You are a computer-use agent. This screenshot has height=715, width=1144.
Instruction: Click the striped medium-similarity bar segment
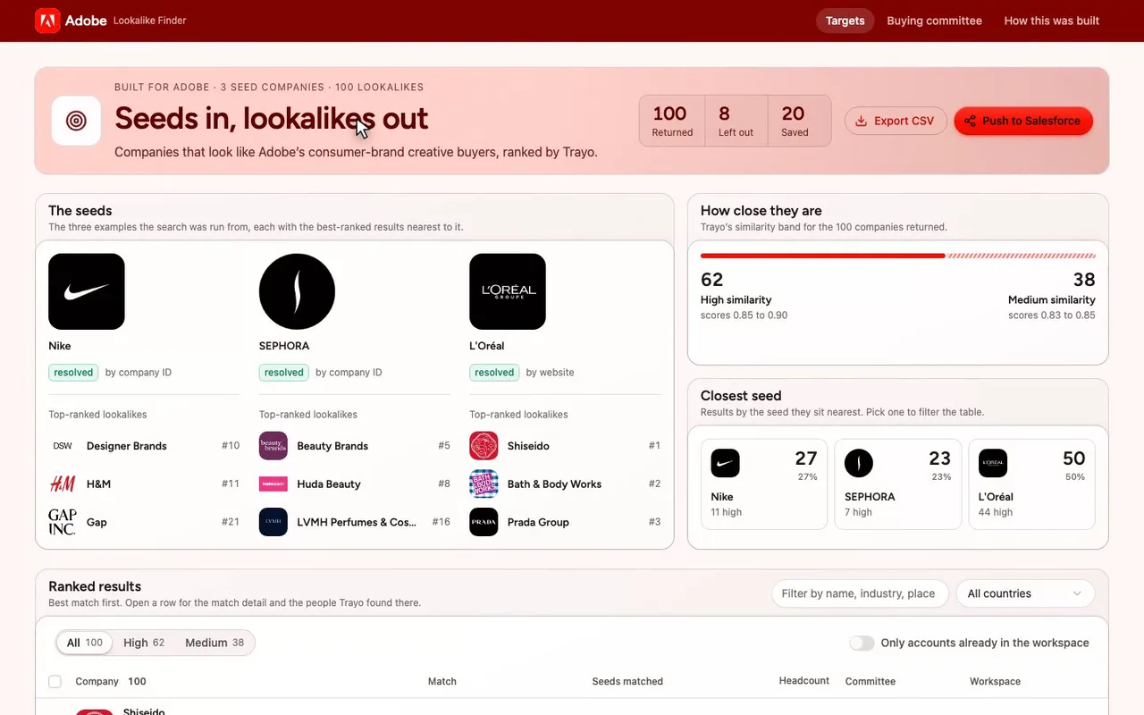click(1022, 256)
